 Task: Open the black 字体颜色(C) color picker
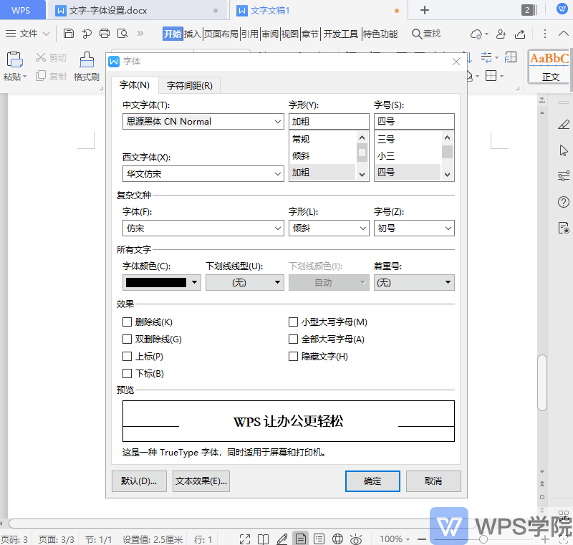tap(162, 282)
